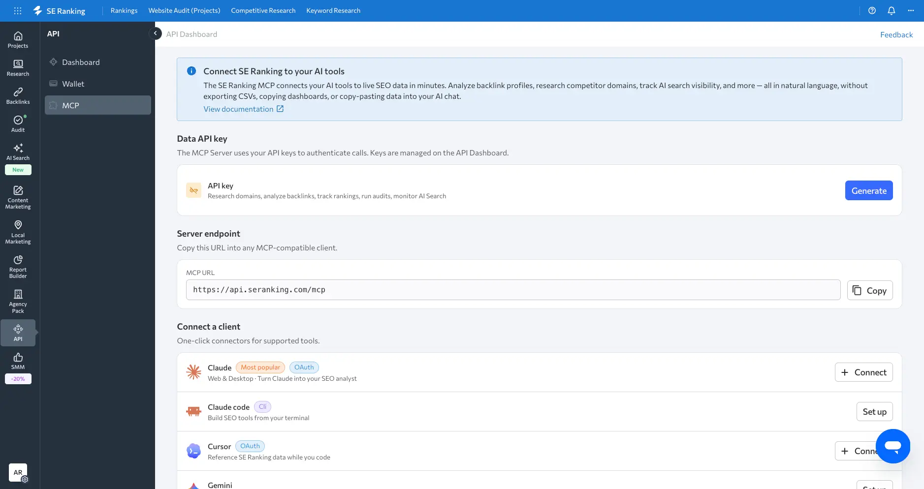Click the Most popular badge
This screenshot has height=489, width=924.
tap(260, 367)
